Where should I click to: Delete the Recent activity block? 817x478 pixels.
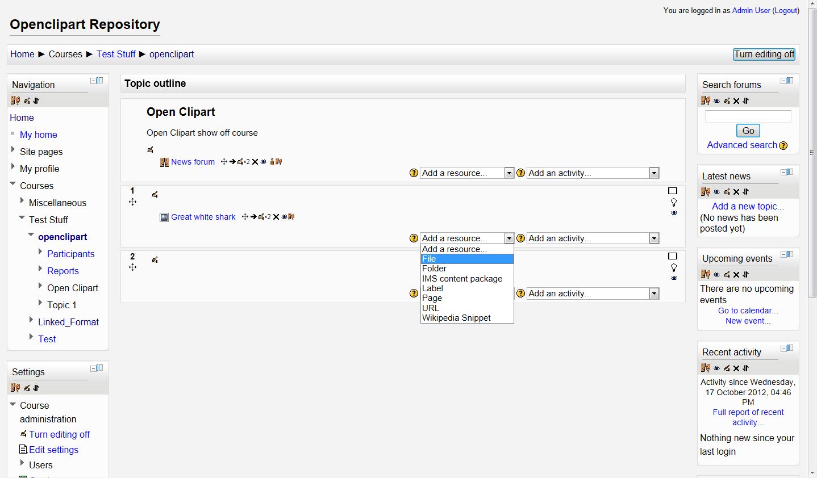[x=736, y=368]
